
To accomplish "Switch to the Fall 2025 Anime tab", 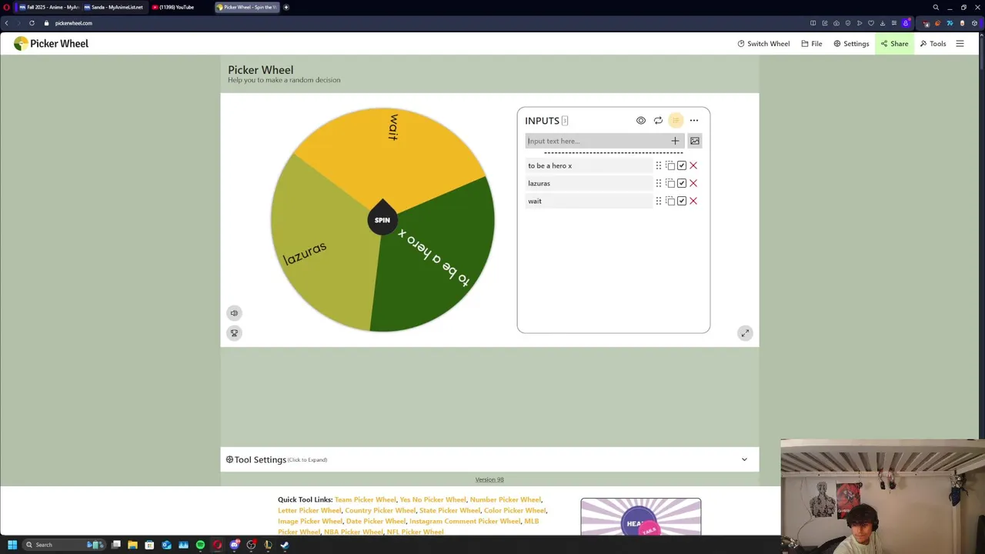I will [x=48, y=7].
